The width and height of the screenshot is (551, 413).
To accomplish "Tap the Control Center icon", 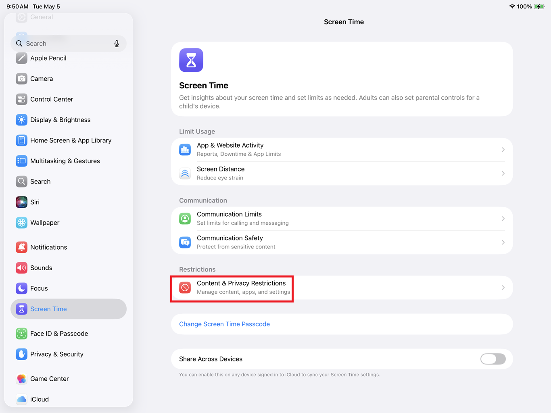I will 21,99.
